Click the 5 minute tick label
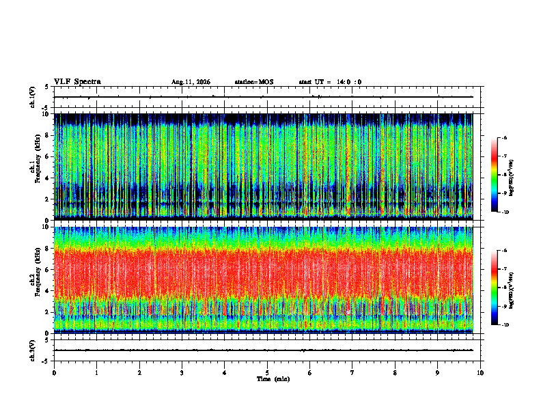 click(x=267, y=373)
